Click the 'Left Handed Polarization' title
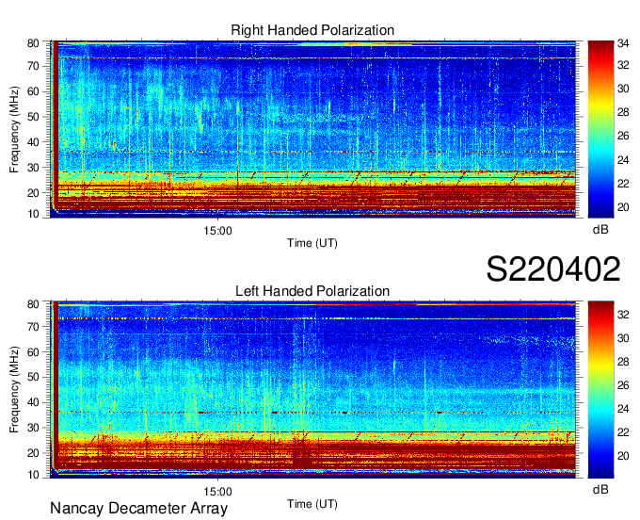This screenshot has height=520, width=640. pos(312,291)
